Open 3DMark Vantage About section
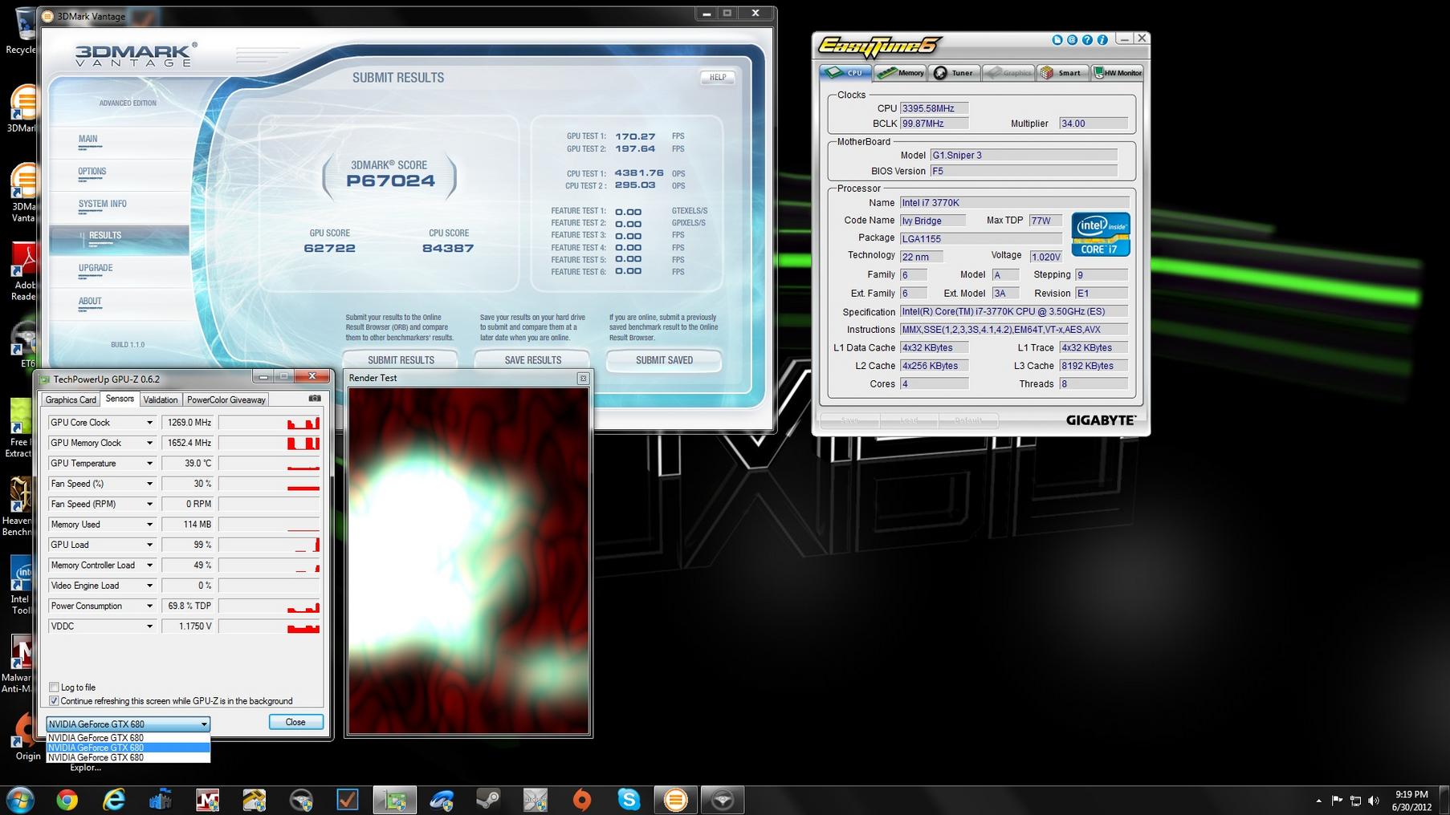This screenshot has height=815, width=1450. [x=90, y=302]
